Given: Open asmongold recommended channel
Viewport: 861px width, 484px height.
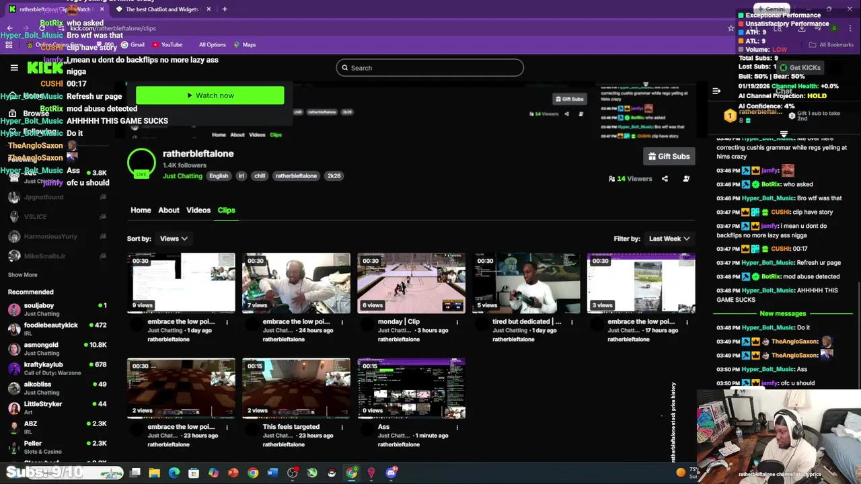Looking at the screenshot, I should [57, 349].
